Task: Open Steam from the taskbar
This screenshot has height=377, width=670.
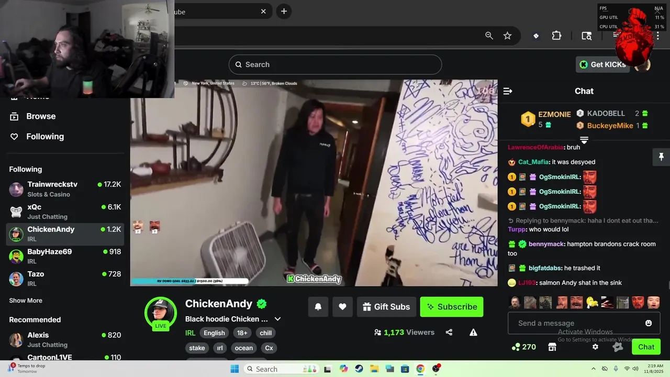Action: pos(359,369)
